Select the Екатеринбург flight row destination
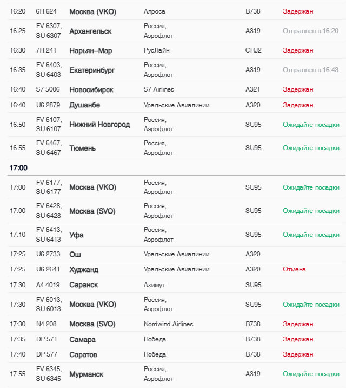 [92, 70]
